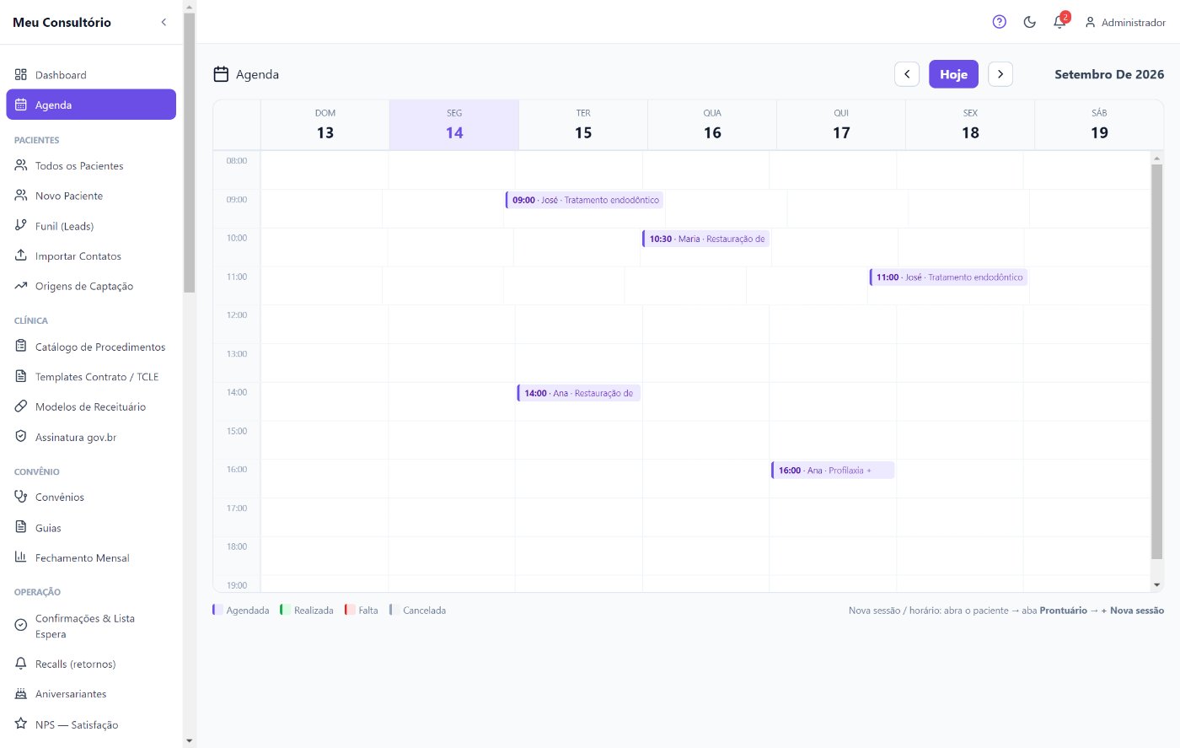Click the sidebar scrollbar down arrow
Image resolution: width=1180 pixels, height=748 pixels.
point(189,740)
